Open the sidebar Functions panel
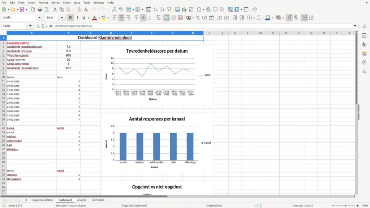This screenshot has height=208, width=370. click(x=364, y=71)
